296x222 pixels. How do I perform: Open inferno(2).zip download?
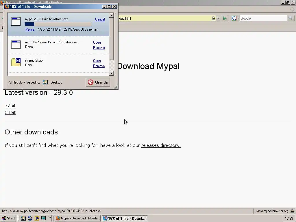coord(97,61)
